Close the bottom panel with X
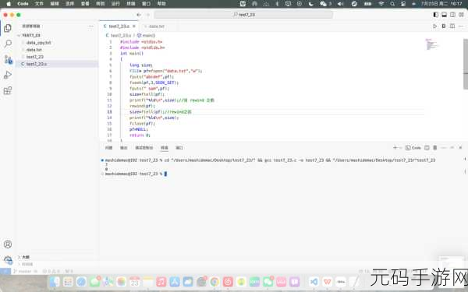 460,147
